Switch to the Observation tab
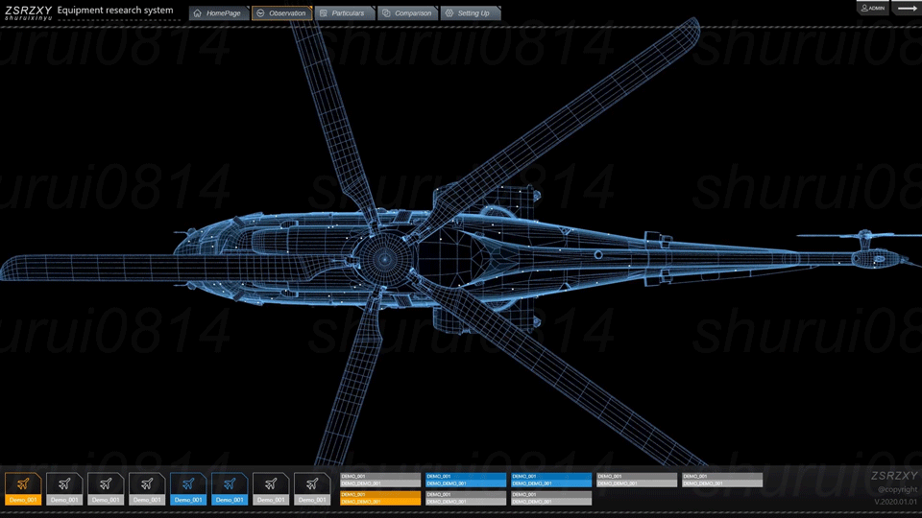This screenshot has width=922, height=518. [281, 12]
